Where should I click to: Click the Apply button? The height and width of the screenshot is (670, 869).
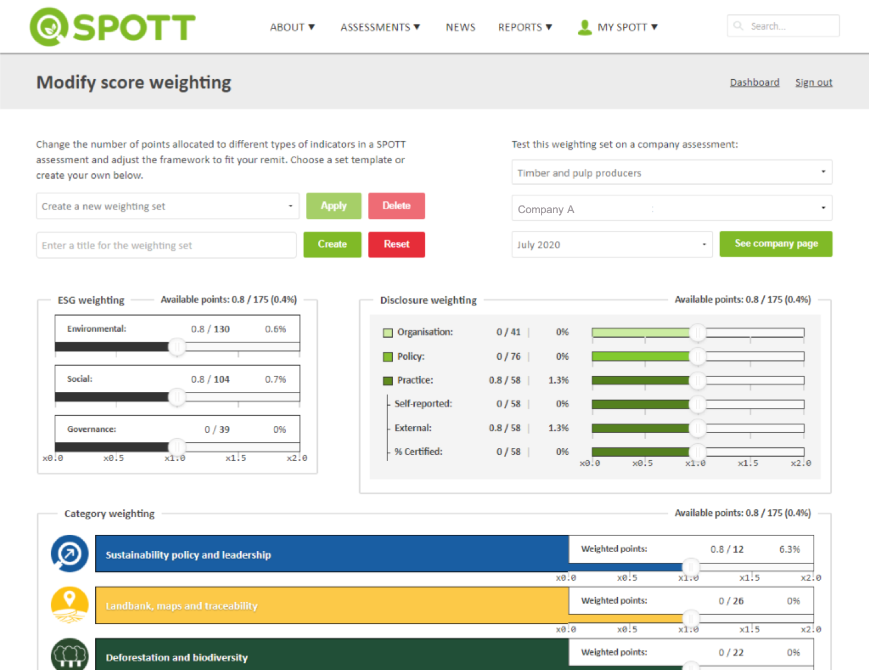pos(333,205)
